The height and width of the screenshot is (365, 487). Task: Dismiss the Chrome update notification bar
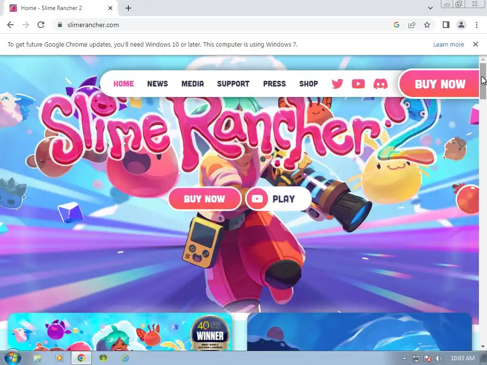(476, 44)
